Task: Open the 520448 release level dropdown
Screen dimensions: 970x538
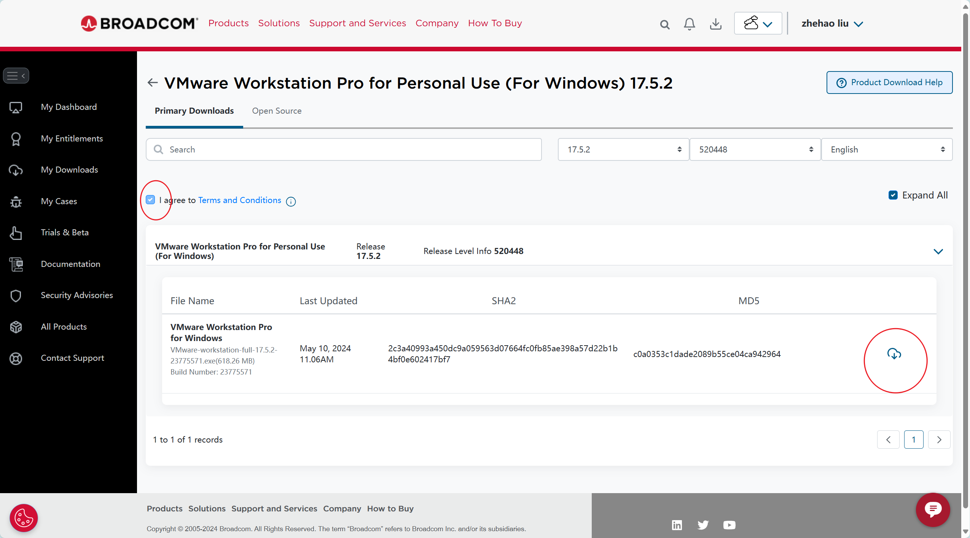Action: click(755, 149)
